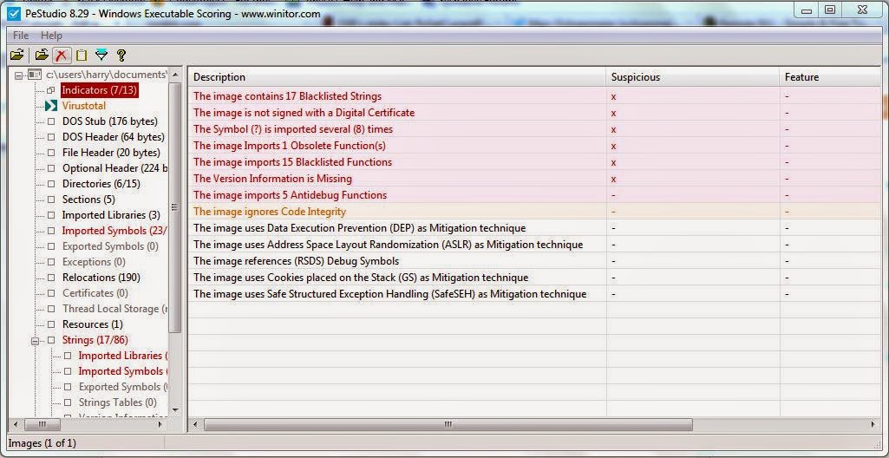Click the Open File toolbar icon
Image resolution: width=889 pixels, height=458 pixels.
point(17,55)
